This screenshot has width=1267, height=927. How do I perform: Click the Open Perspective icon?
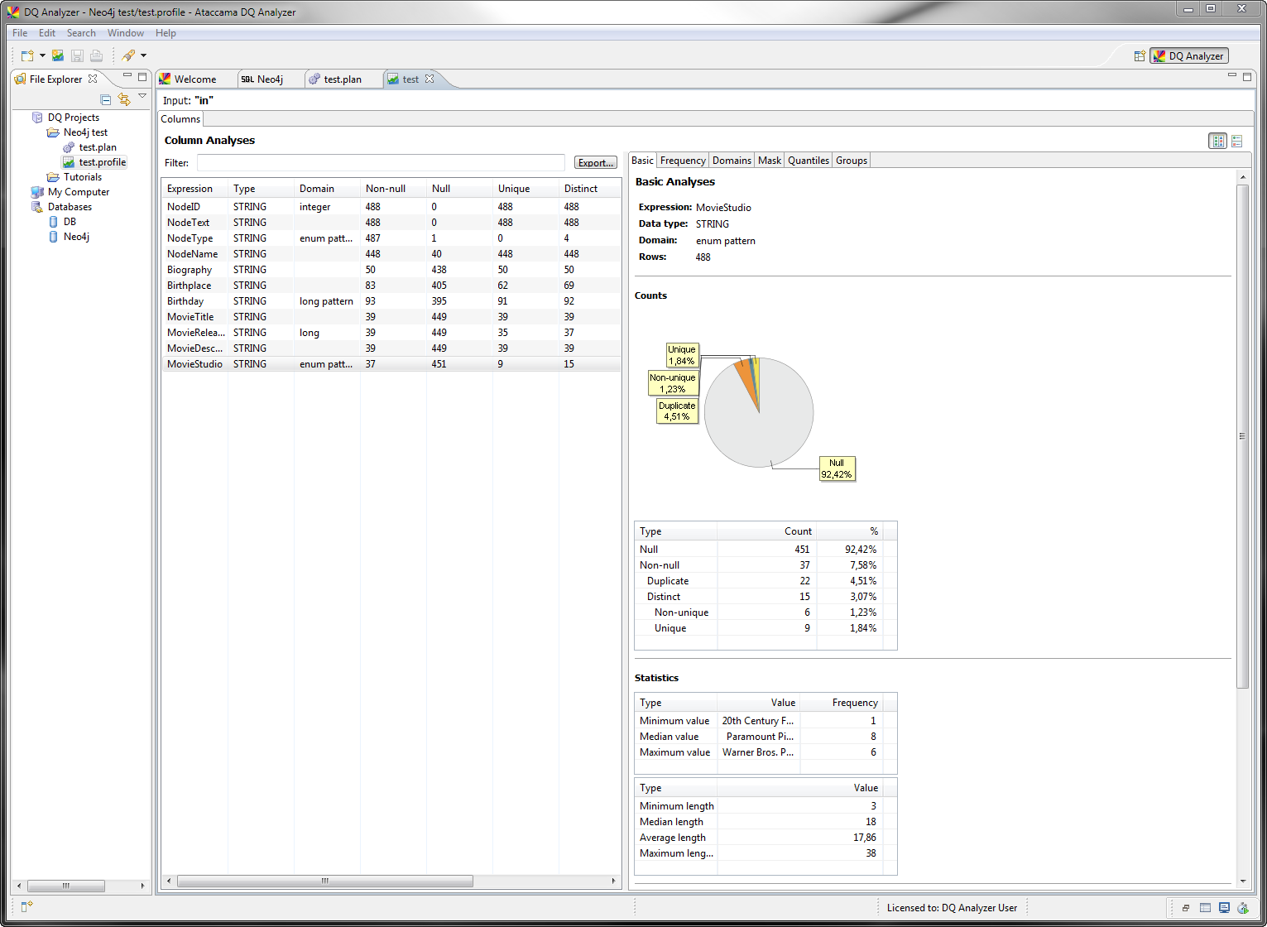pos(1140,55)
